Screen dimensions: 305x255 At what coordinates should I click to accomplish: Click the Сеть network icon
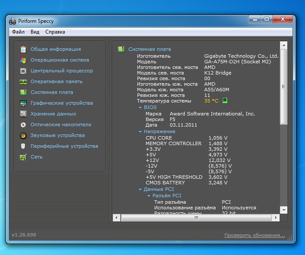coord(23,157)
